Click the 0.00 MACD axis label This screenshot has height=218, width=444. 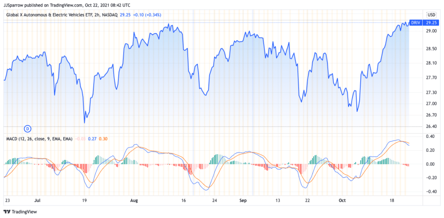tap(430, 164)
